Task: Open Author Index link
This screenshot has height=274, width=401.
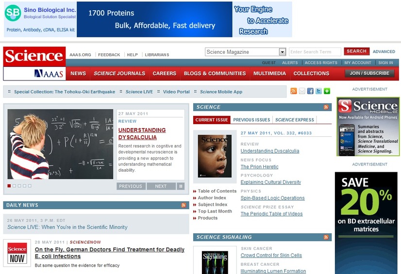Action: click(x=212, y=198)
